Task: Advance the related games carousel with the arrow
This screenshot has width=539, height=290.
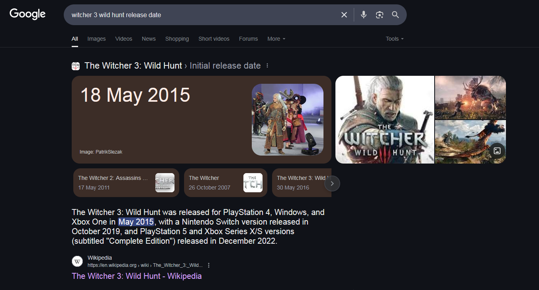Action: click(x=332, y=183)
